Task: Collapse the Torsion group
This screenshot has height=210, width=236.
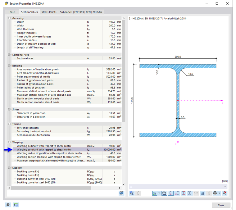Action: click(x=9, y=124)
